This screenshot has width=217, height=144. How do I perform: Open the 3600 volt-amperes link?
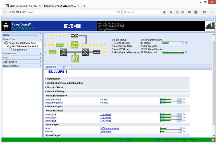point(110,128)
